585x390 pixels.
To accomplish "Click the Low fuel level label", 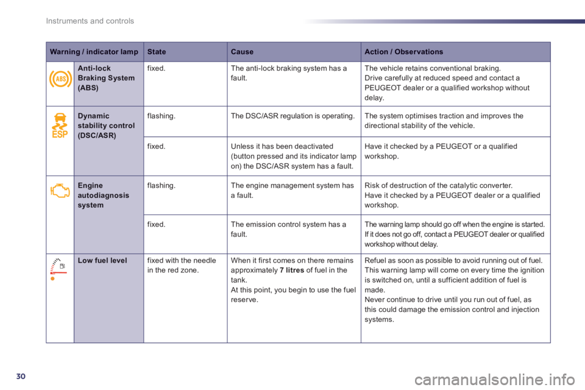I will pos(102,260).
